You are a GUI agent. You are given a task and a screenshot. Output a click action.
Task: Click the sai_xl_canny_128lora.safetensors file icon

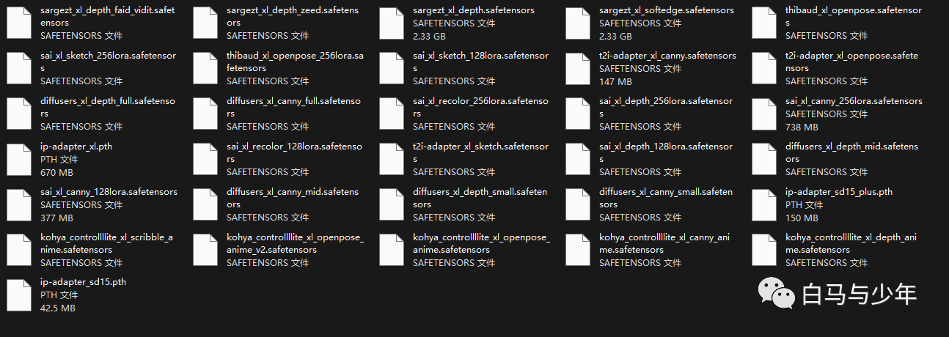pyautogui.click(x=19, y=204)
